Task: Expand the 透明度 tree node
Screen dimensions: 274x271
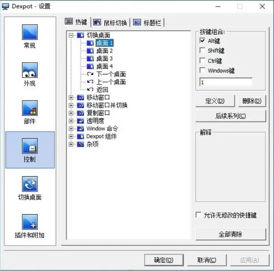Action: [71, 121]
